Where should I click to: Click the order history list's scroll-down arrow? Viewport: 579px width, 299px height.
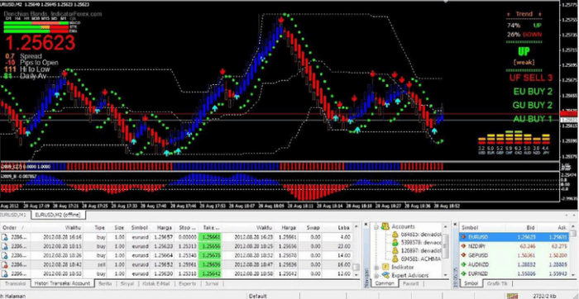356,275
